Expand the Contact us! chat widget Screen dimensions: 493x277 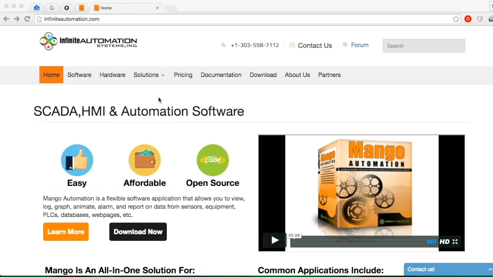click(x=448, y=269)
